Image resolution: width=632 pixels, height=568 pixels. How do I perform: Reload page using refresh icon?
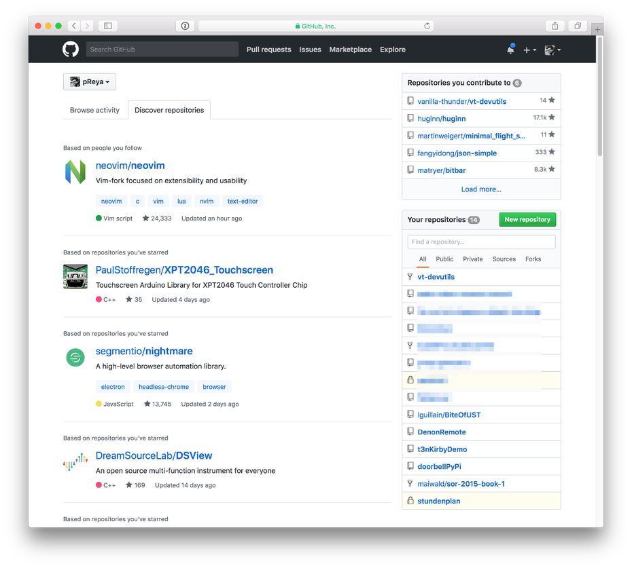coord(427,26)
